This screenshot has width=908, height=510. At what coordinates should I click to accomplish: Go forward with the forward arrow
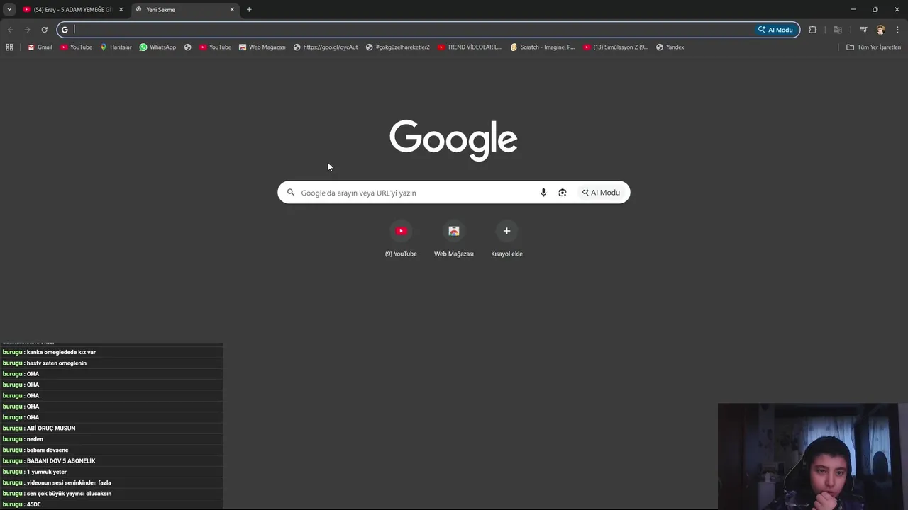point(27,30)
